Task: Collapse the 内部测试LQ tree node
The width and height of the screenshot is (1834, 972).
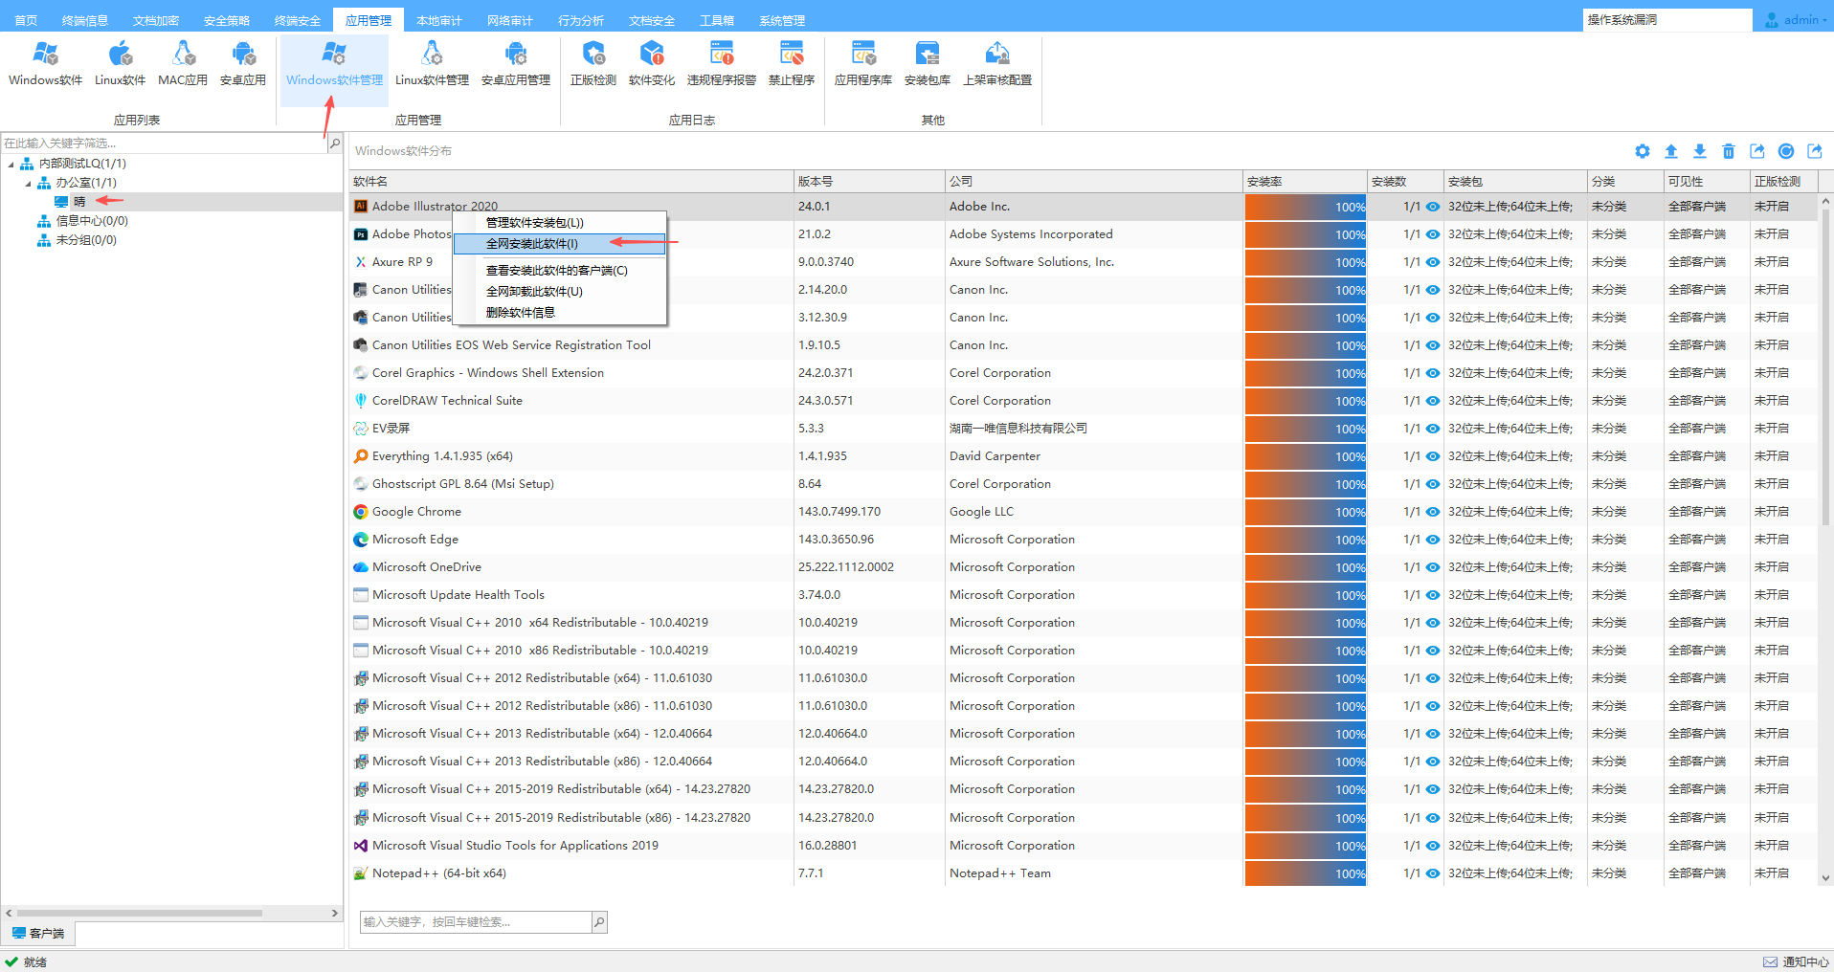Action: 11,165
